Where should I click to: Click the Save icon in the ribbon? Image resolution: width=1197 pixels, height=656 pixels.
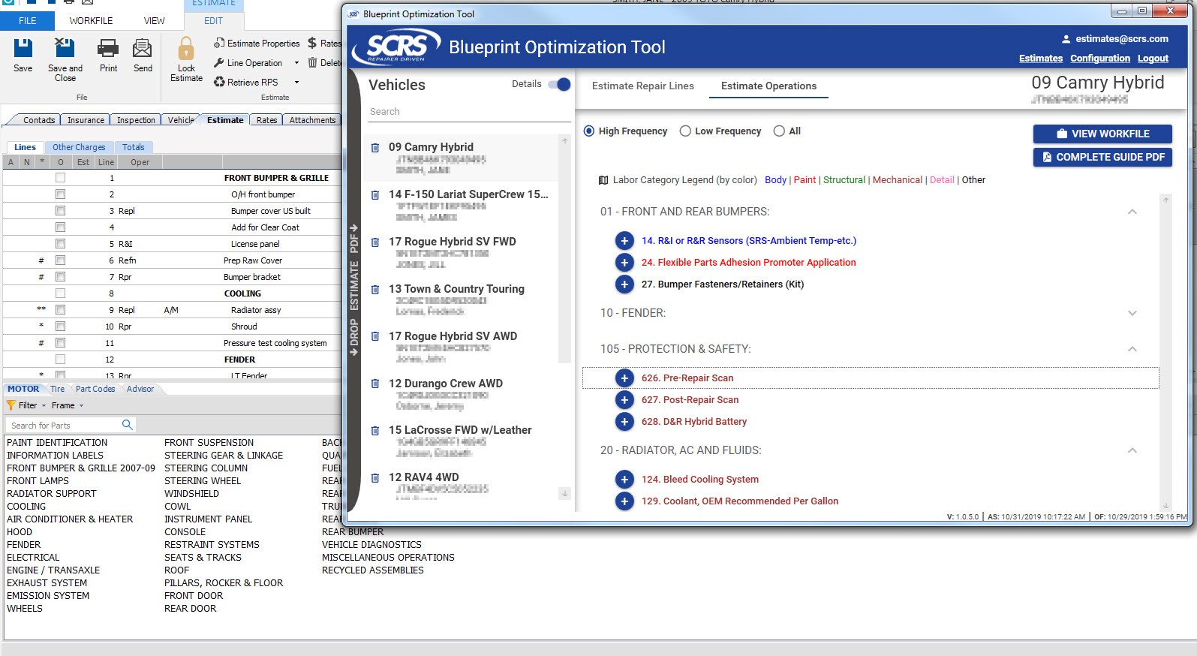23,49
